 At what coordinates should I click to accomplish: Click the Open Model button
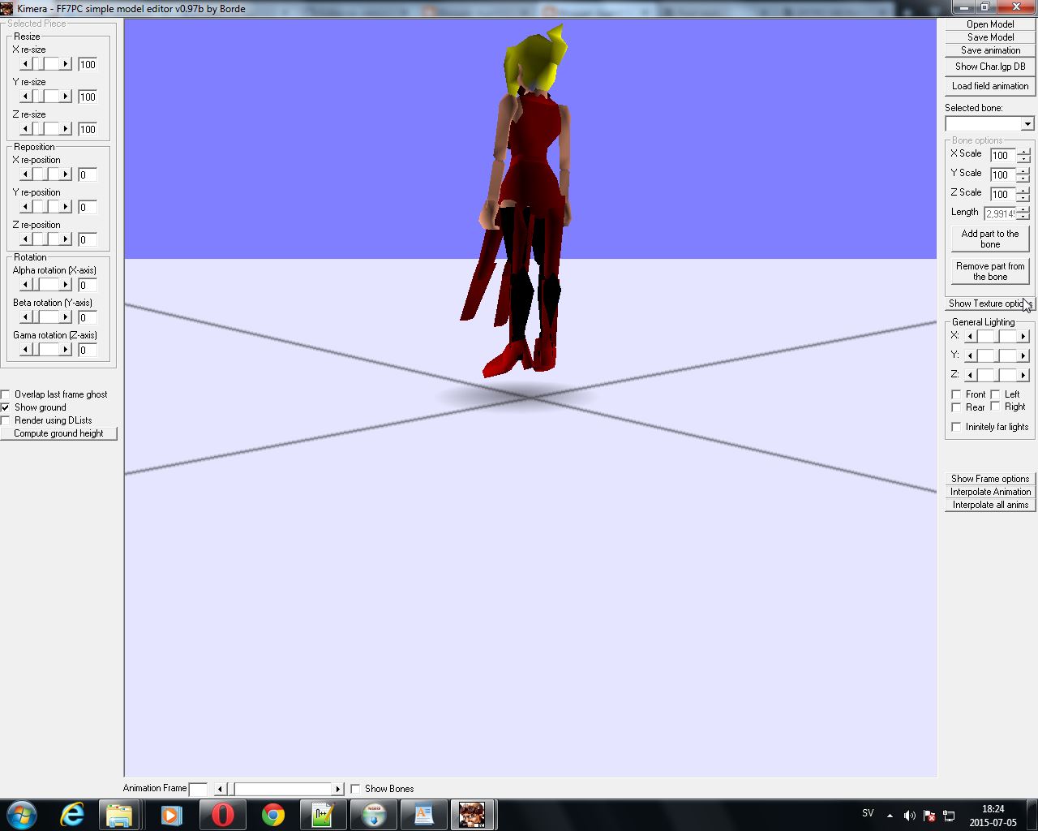click(990, 24)
